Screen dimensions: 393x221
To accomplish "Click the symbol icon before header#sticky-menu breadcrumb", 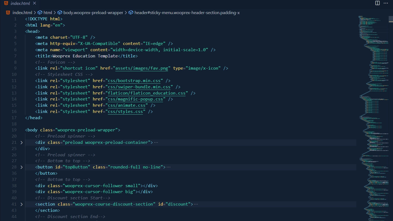I will (131, 12).
